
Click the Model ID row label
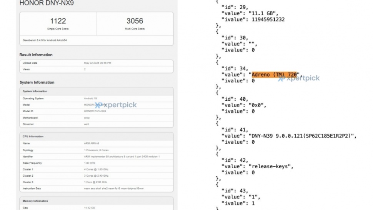[x=28, y=111]
